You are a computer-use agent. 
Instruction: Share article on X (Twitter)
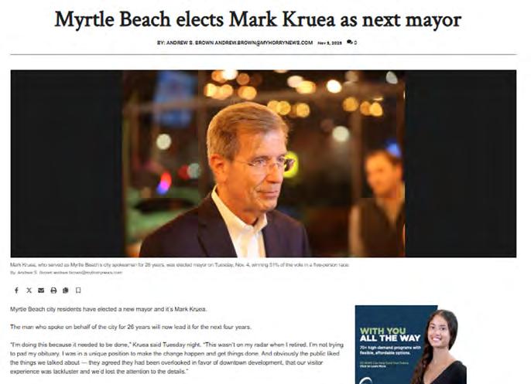pyautogui.click(x=29, y=291)
